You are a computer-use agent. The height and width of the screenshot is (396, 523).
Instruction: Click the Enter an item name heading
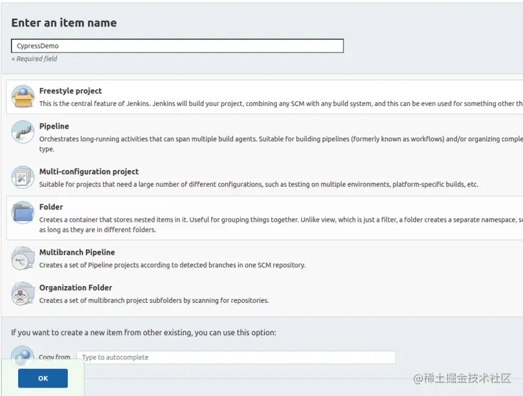coord(64,23)
